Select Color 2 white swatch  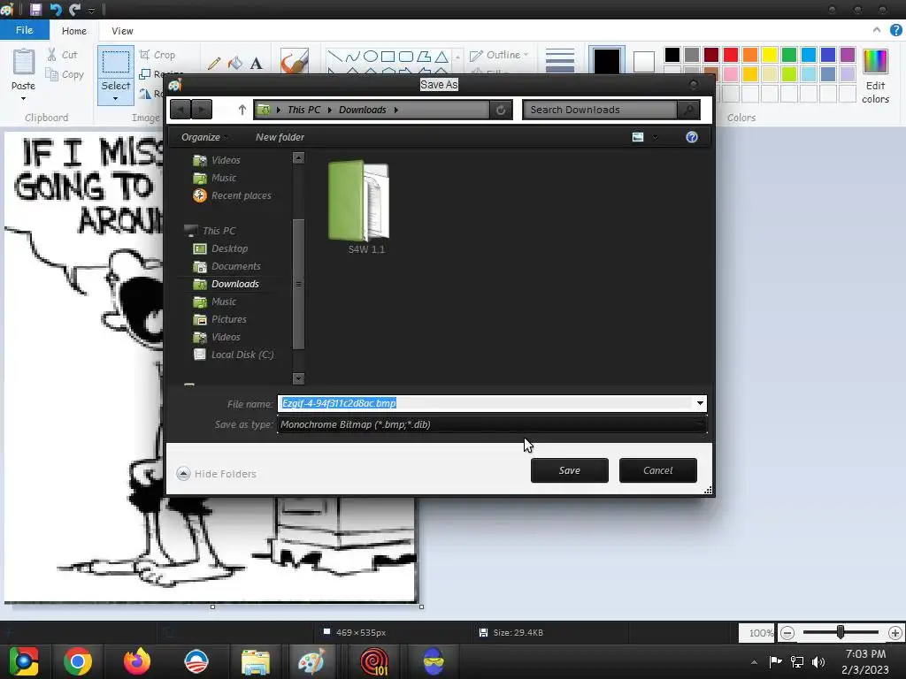(644, 61)
